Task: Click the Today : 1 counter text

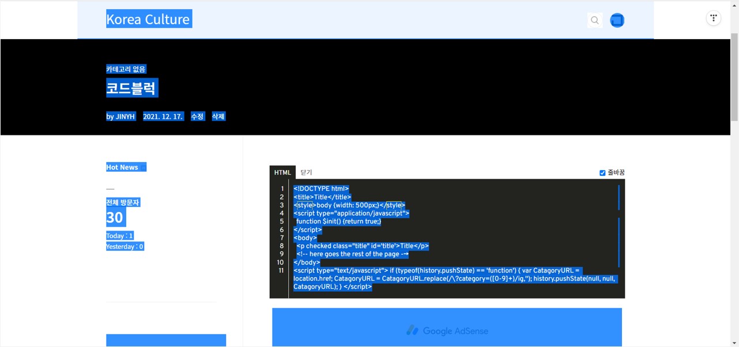Action: (120, 236)
